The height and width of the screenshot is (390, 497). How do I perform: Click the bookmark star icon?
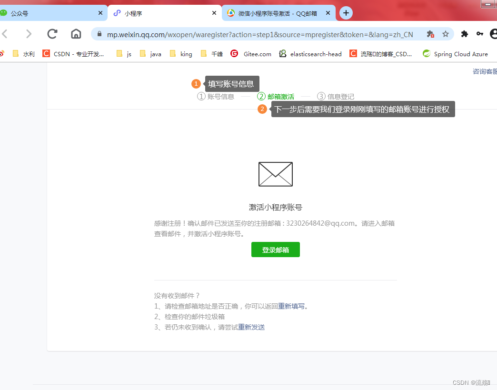[x=445, y=34]
